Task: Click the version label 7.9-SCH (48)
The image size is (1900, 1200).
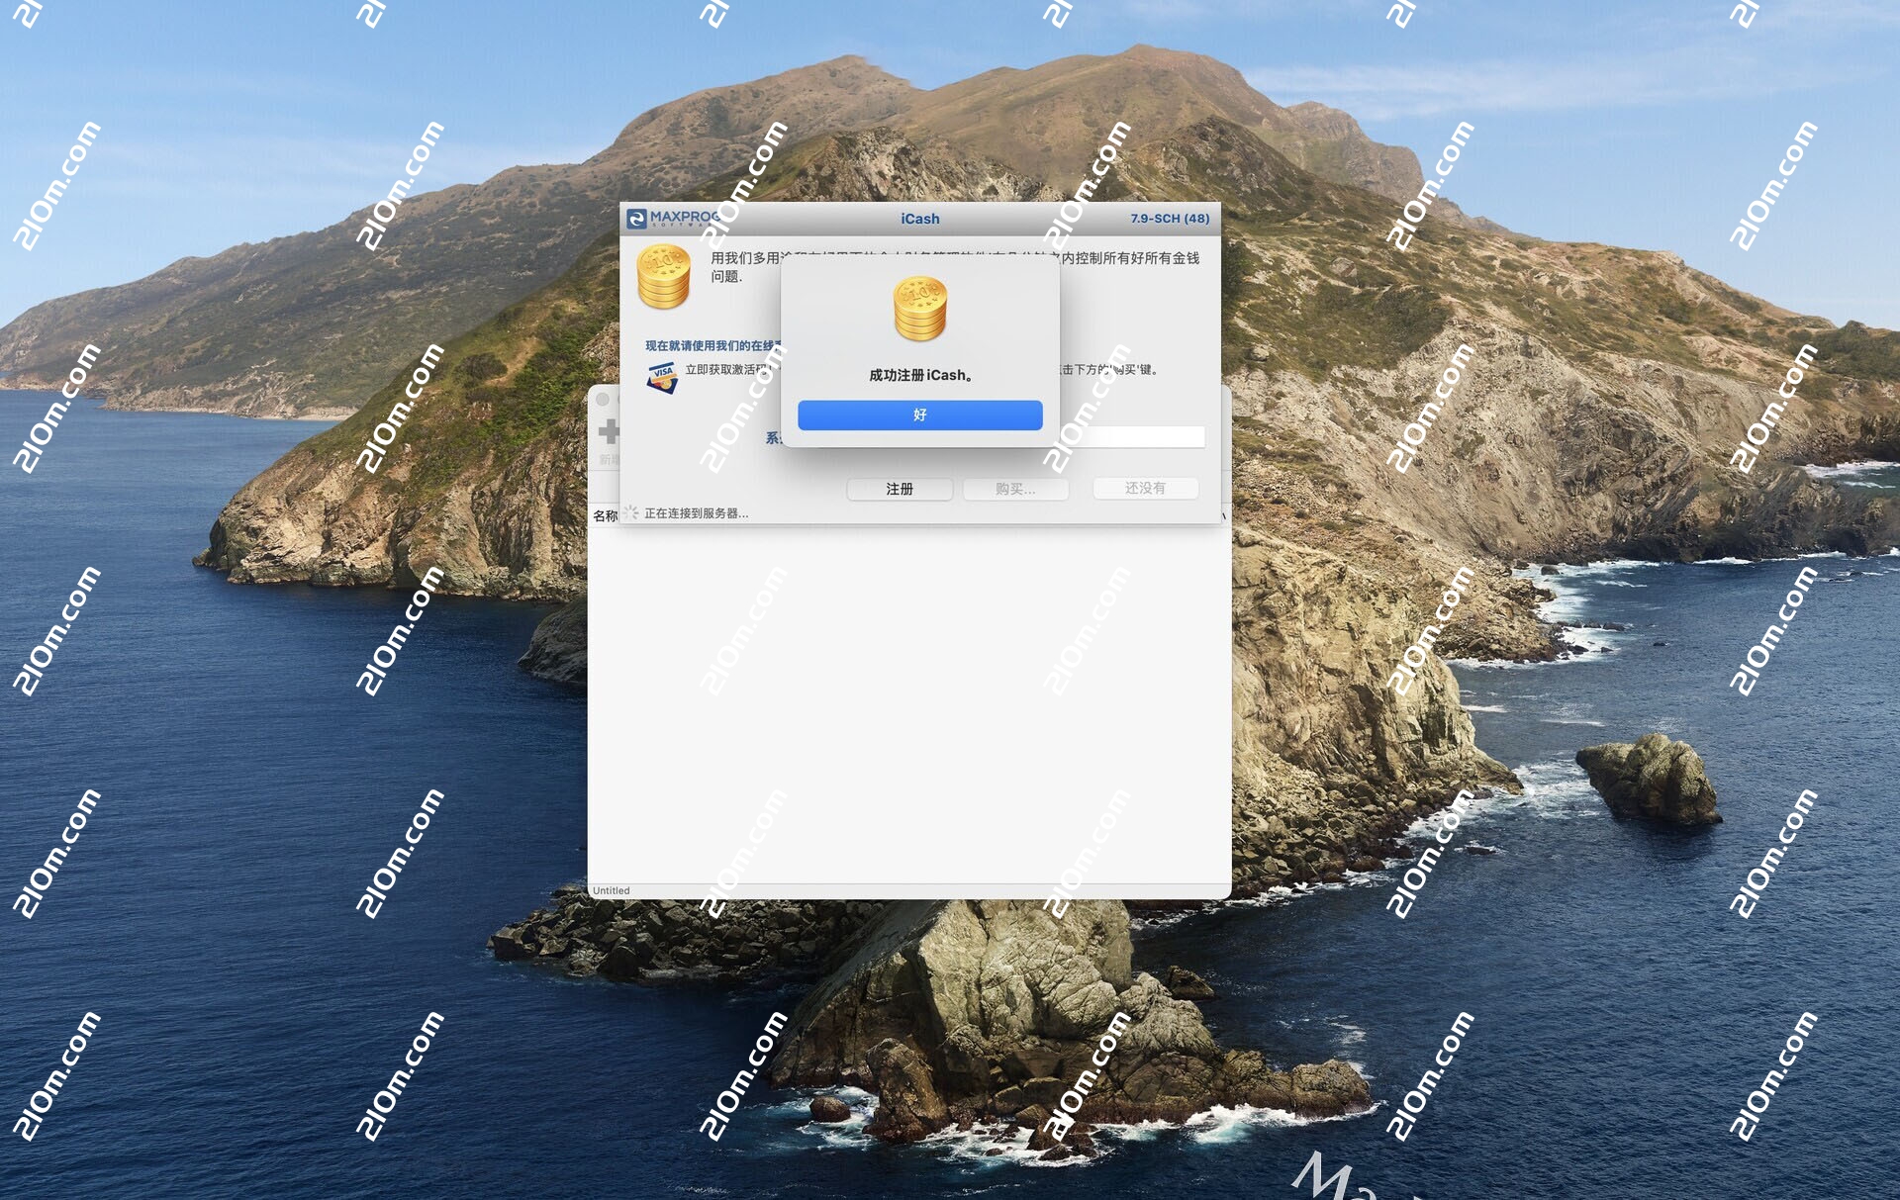Action: tap(1170, 219)
